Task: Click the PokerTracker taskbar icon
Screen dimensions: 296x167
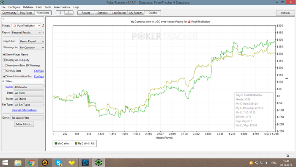Action: click(x=99, y=163)
